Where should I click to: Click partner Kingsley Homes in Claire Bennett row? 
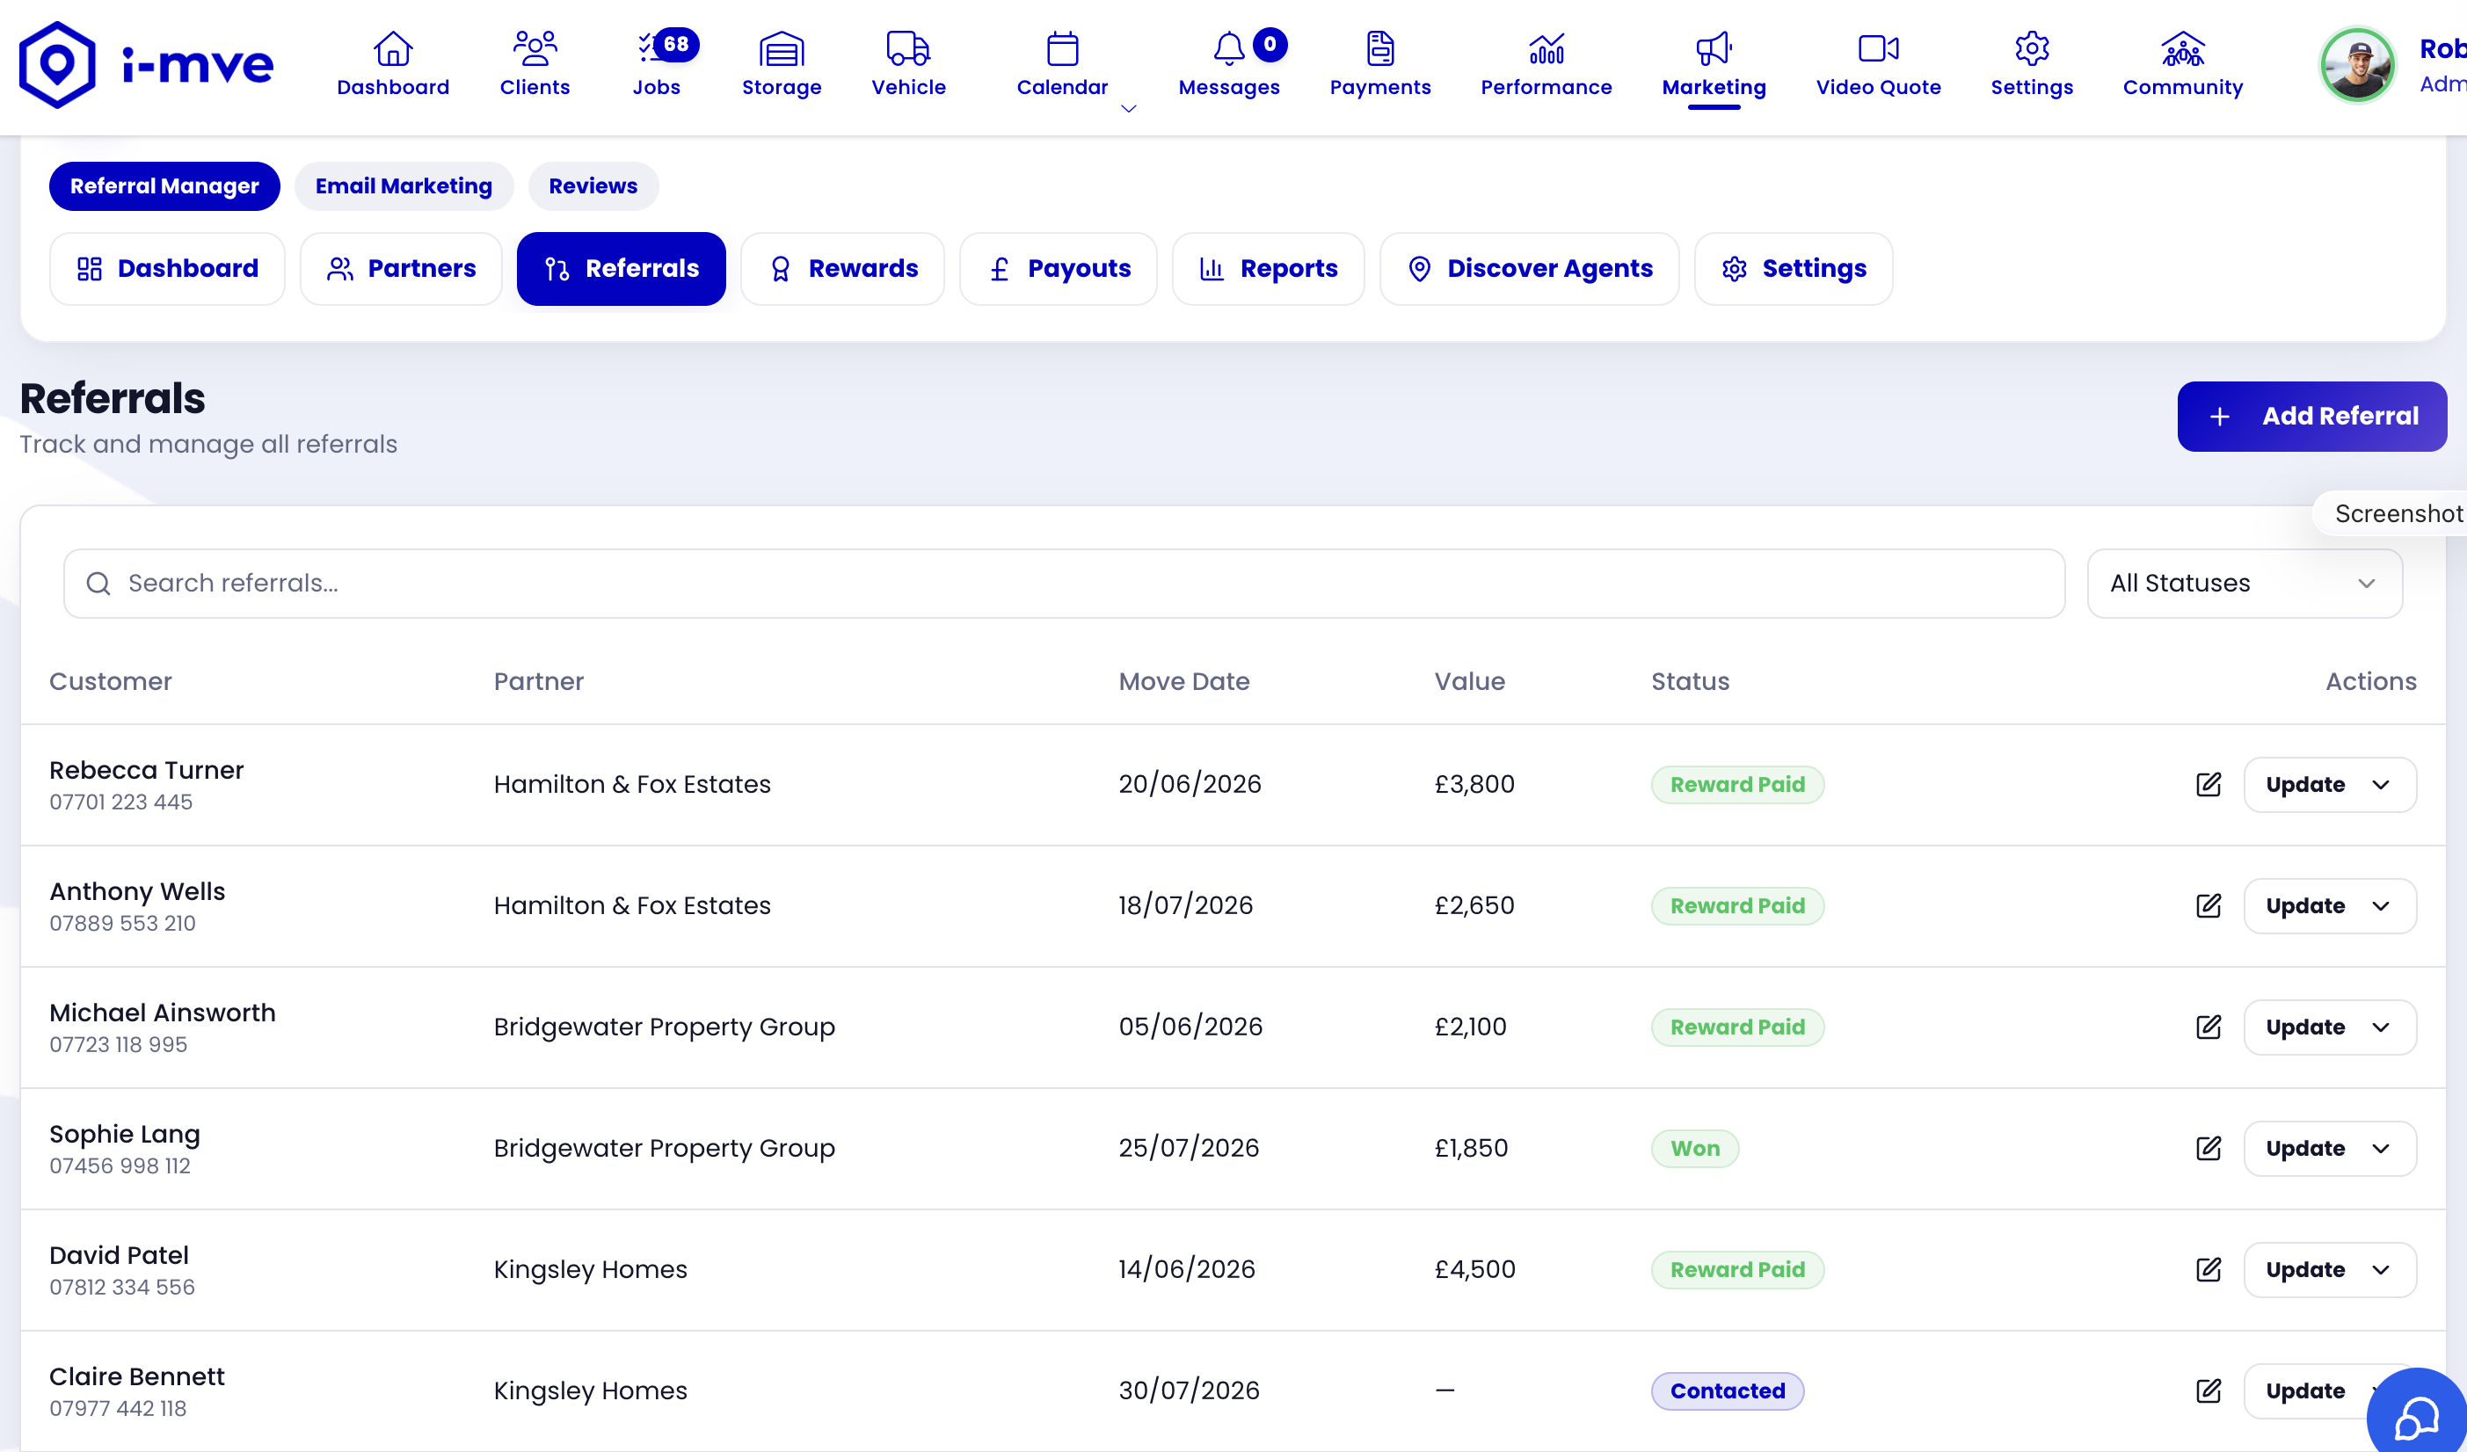pos(590,1390)
